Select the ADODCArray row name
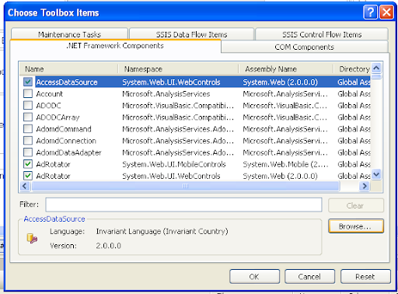The width and height of the screenshot is (398, 294). [58, 117]
